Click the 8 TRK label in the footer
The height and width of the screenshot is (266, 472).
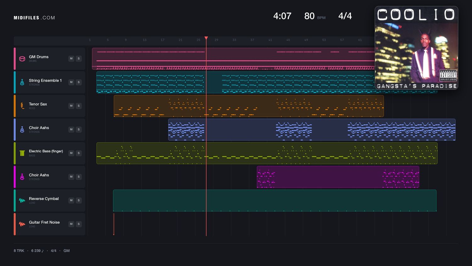(x=19, y=251)
